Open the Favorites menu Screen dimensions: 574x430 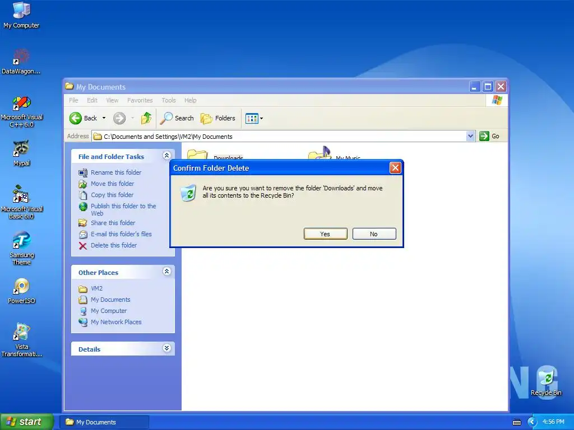(x=140, y=100)
